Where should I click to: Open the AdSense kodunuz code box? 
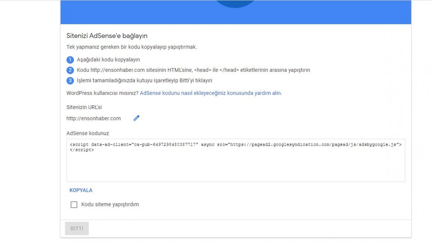pyautogui.click(x=236, y=160)
